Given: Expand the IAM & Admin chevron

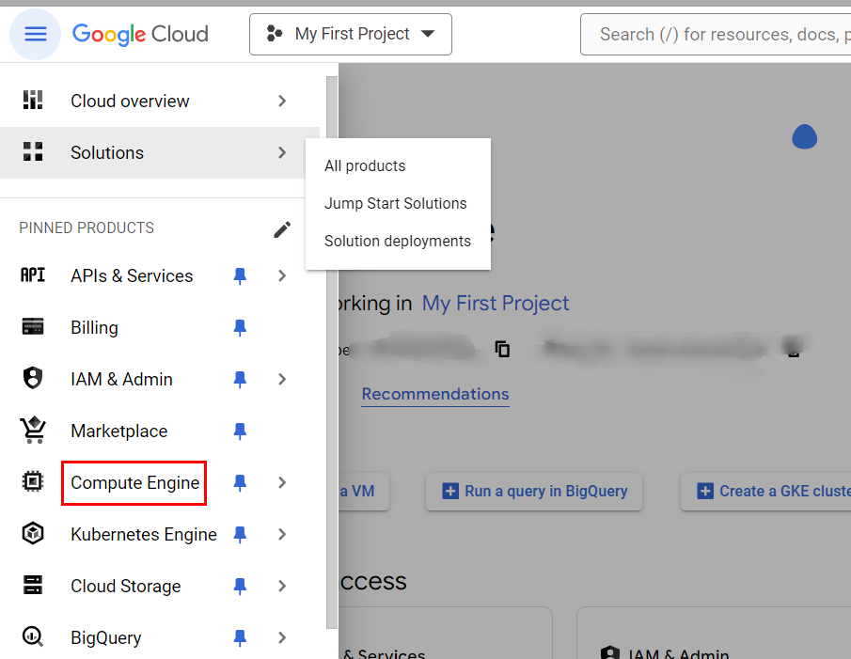Looking at the screenshot, I should coord(282,379).
